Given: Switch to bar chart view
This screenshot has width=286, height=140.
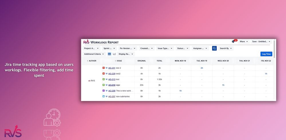Looking at the screenshot, I should point(114,54).
